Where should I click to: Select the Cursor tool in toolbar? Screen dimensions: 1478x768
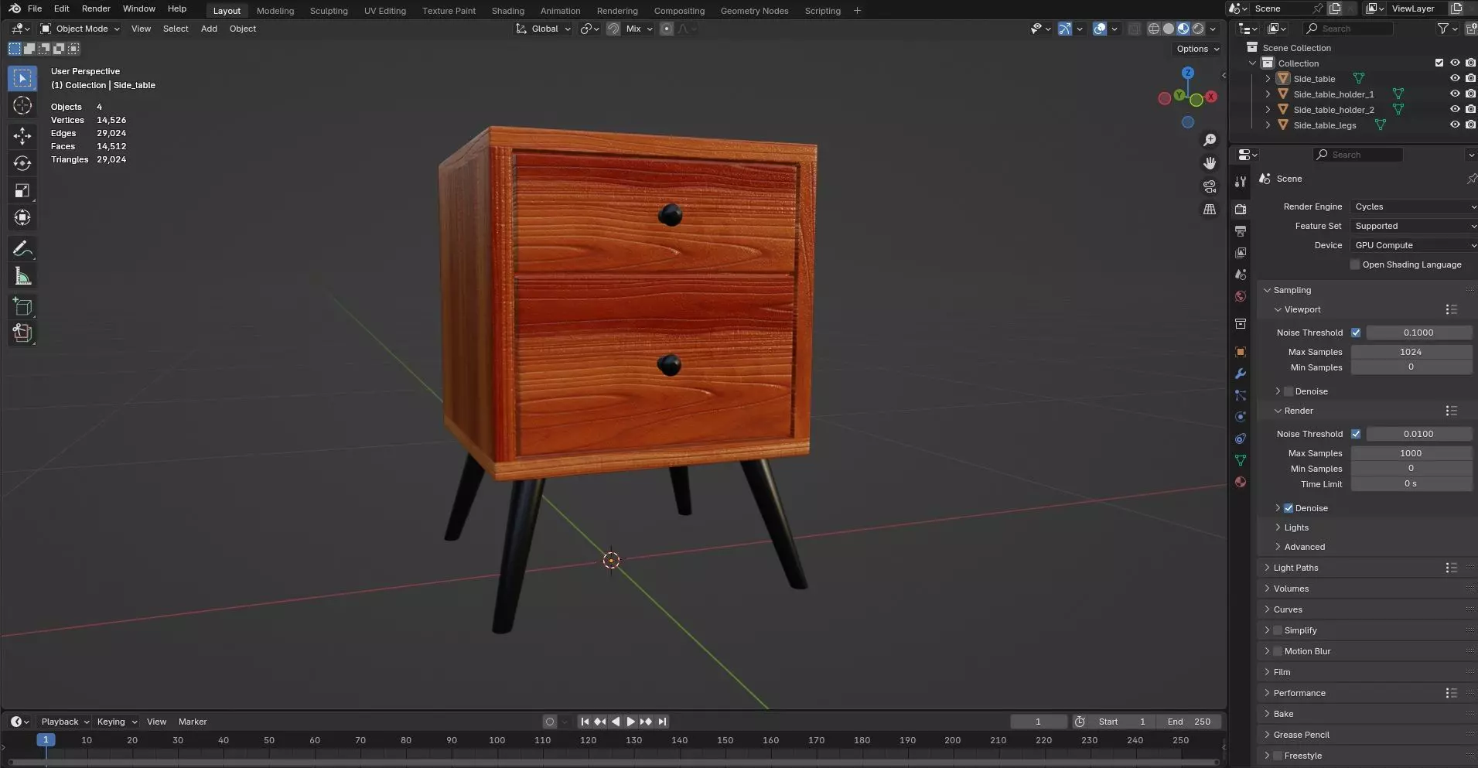coord(22,106)
